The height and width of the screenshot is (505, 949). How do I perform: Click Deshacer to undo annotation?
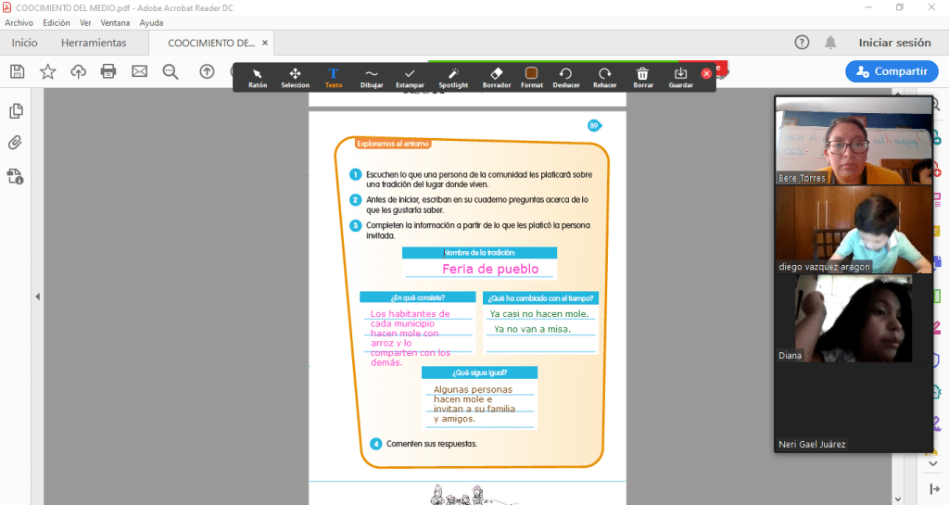(565, 78)
